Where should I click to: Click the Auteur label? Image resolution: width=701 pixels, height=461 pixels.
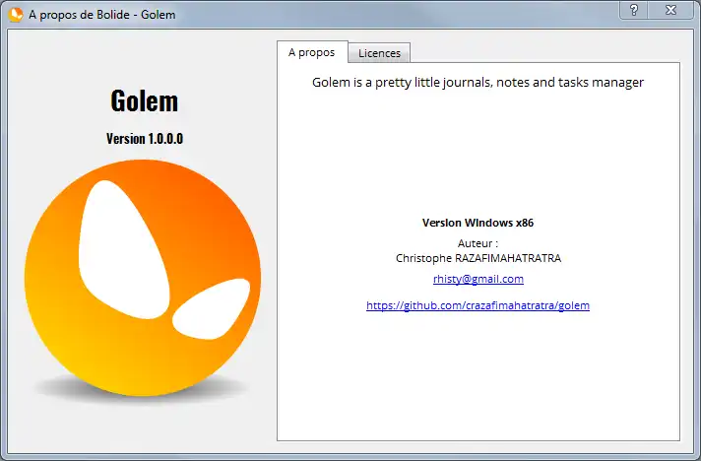[478, 243]
